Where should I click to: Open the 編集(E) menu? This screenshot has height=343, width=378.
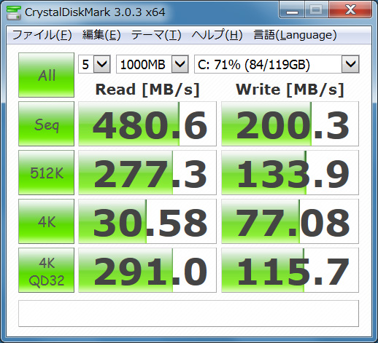[x=101, y=35]
